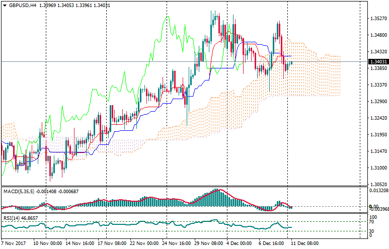389x249 pixels.
Task: Click the 1.30520 price axis label
Action: tap(377, 185)
